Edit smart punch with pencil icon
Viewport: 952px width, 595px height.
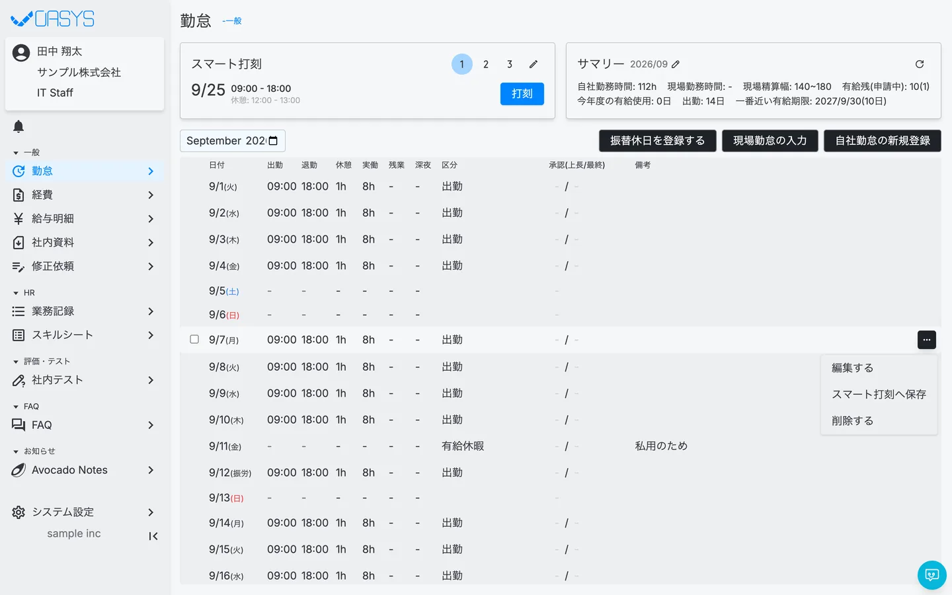[534, 64]
